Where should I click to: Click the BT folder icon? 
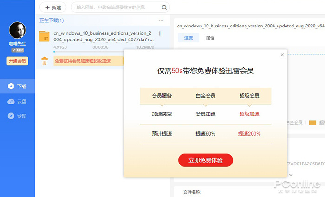coord(45,37)
